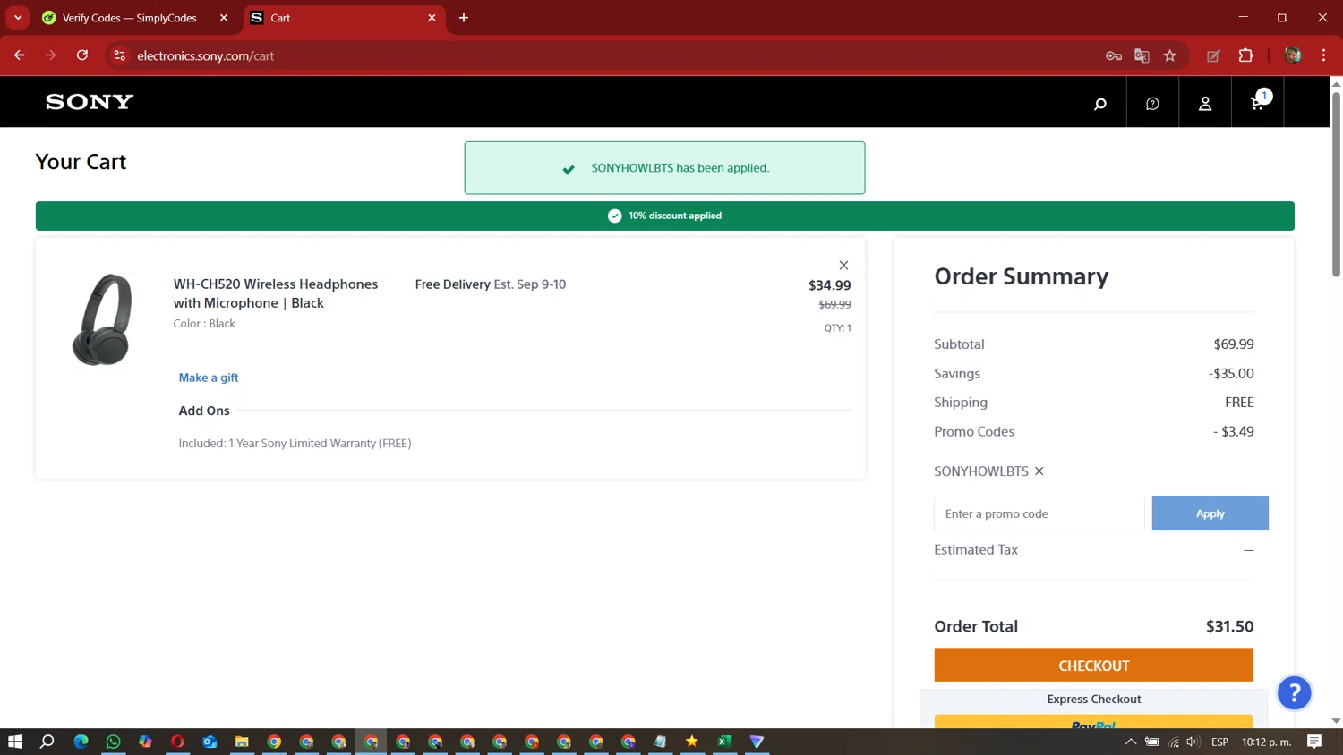The height and width of the screenshot is (755, 1343).
Task: Click the Apply promo code button
Action: [1210, 513]
